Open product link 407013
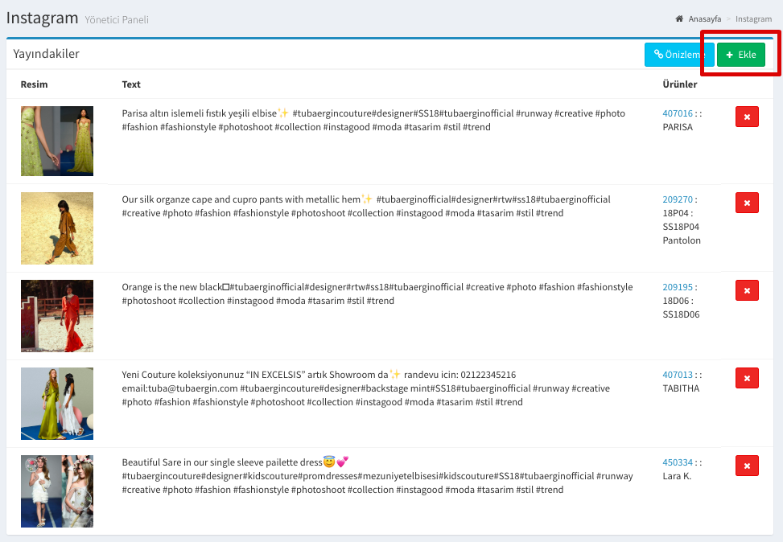783x542 pixels. (x=677, y=375)
